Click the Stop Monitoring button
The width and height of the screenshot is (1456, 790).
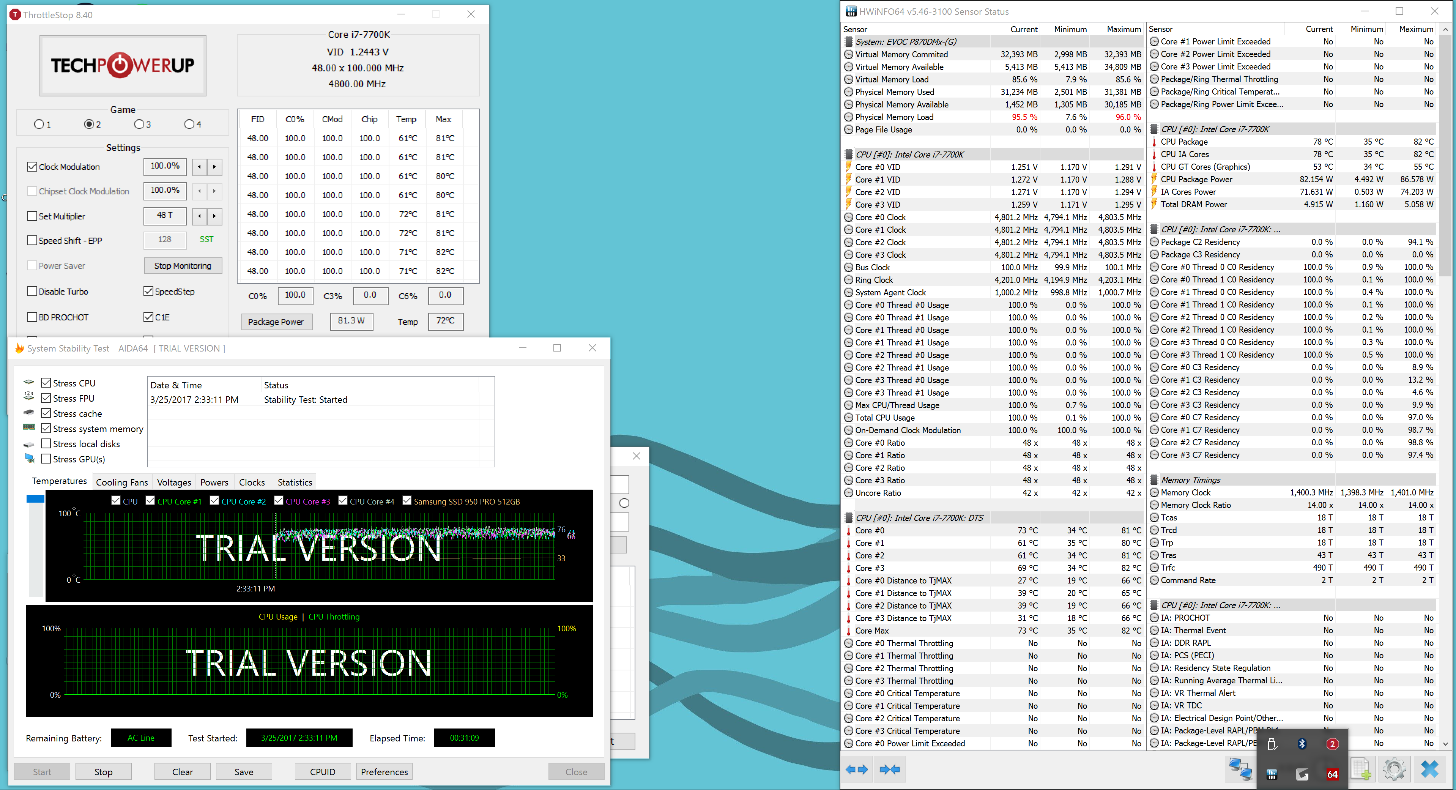click(183, 266)
